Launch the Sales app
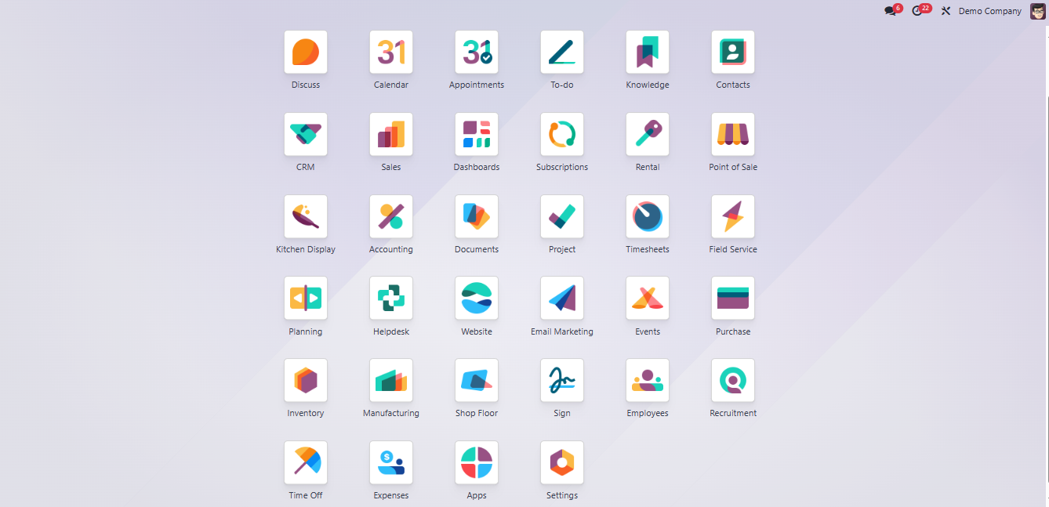The width and height of the screenshot is (1049, 507). click(390, 134)
